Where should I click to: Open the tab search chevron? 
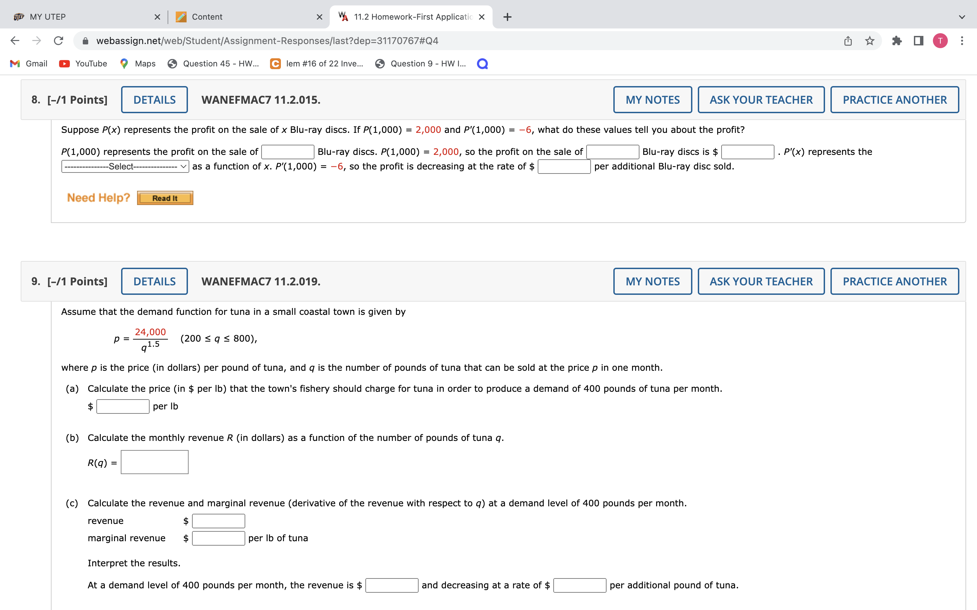tap(962, 17)
